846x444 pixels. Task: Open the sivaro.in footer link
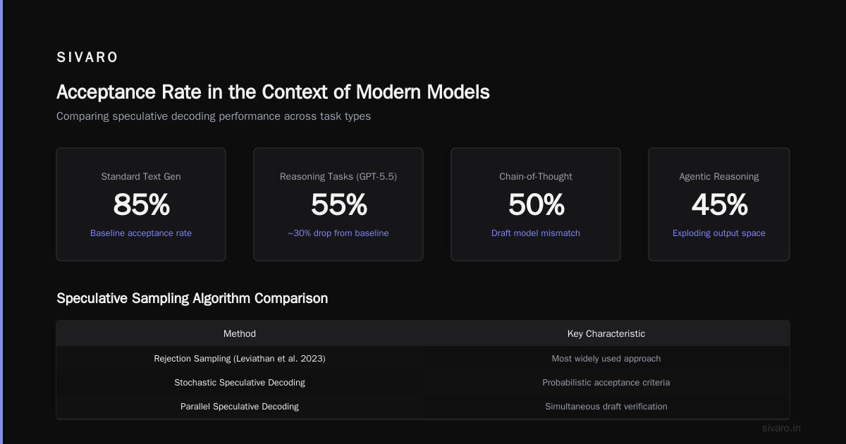click(x=782, y=428)
